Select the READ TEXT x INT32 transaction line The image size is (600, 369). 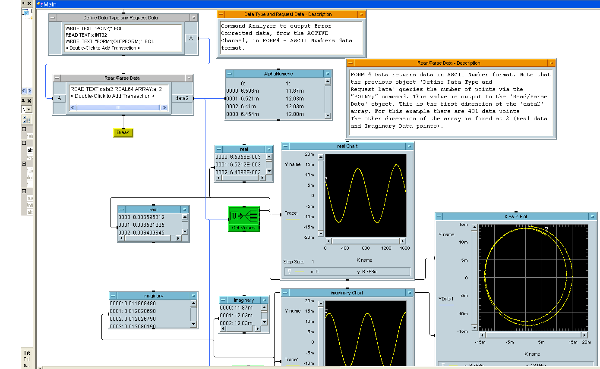click(87, 35)
